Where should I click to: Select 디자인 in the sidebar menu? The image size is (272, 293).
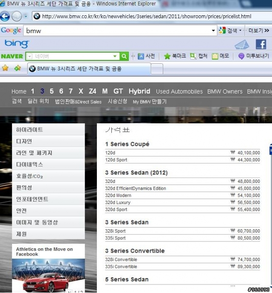[48, 141]
